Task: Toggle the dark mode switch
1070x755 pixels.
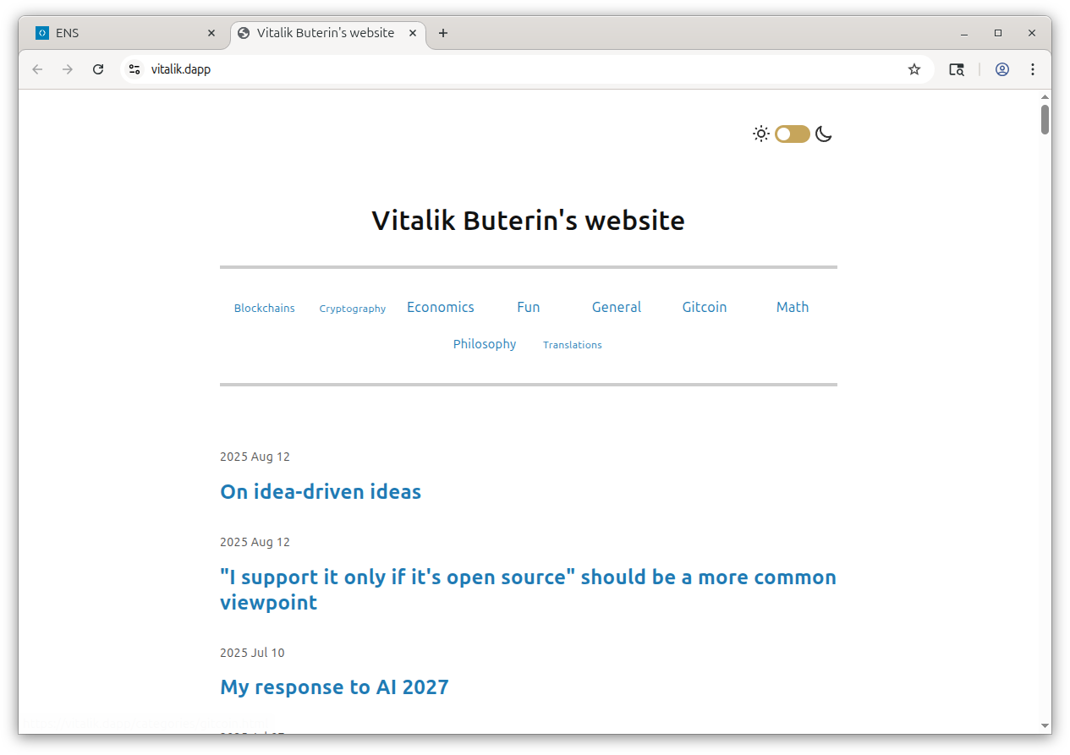Action: tap(792, 134)
